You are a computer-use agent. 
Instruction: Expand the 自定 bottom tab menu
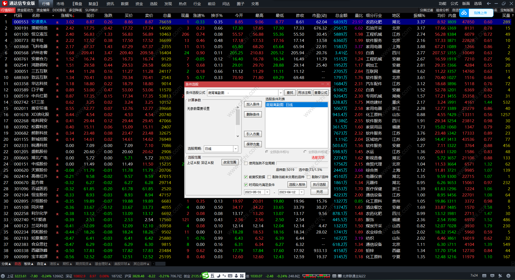[42, 264]
